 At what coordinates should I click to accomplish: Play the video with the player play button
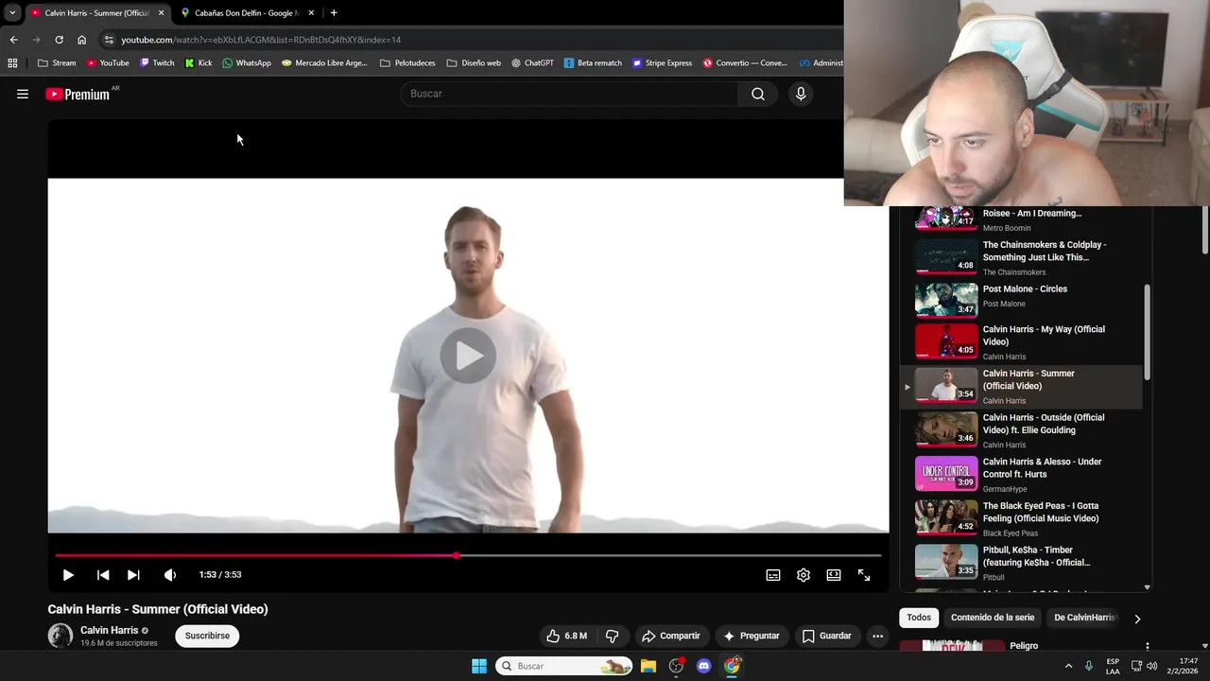point(68,574)
